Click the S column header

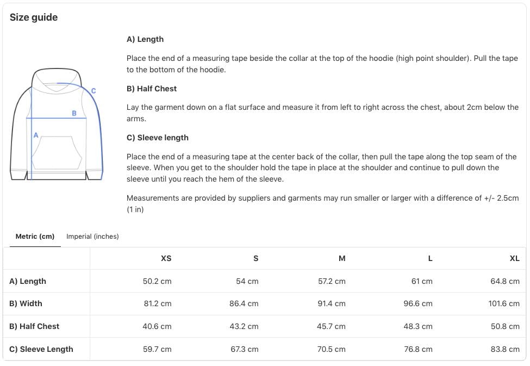(x=256, y=258)
